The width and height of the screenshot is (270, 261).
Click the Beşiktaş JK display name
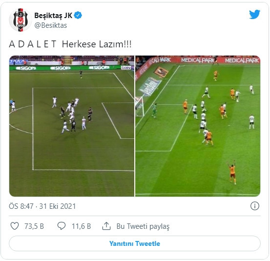[x=53, y=16]
